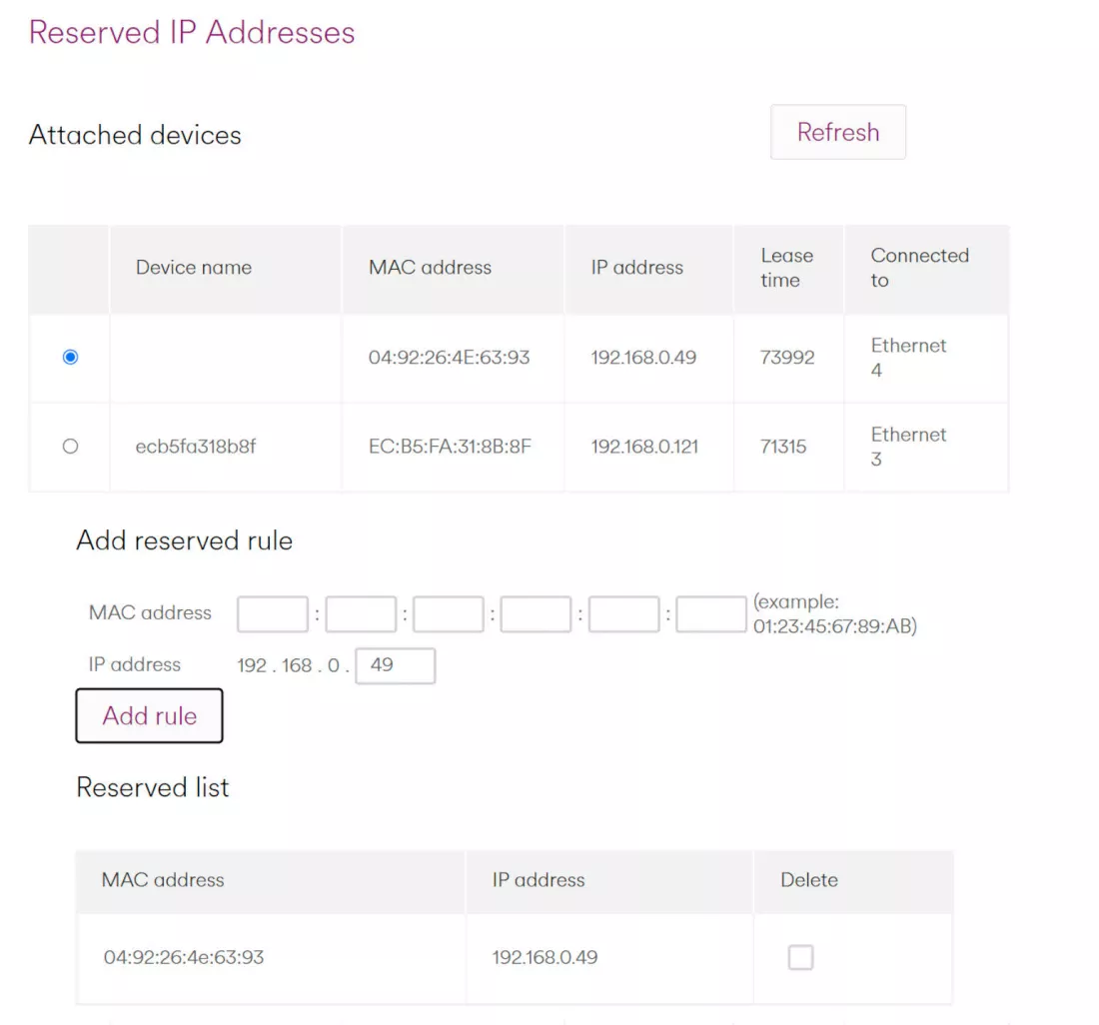The width and height of the screenshot is (1099, 1025).
Task: Click the EC:B5:FA:31:8B:8F MAC address cell
Action: [450, 447]
